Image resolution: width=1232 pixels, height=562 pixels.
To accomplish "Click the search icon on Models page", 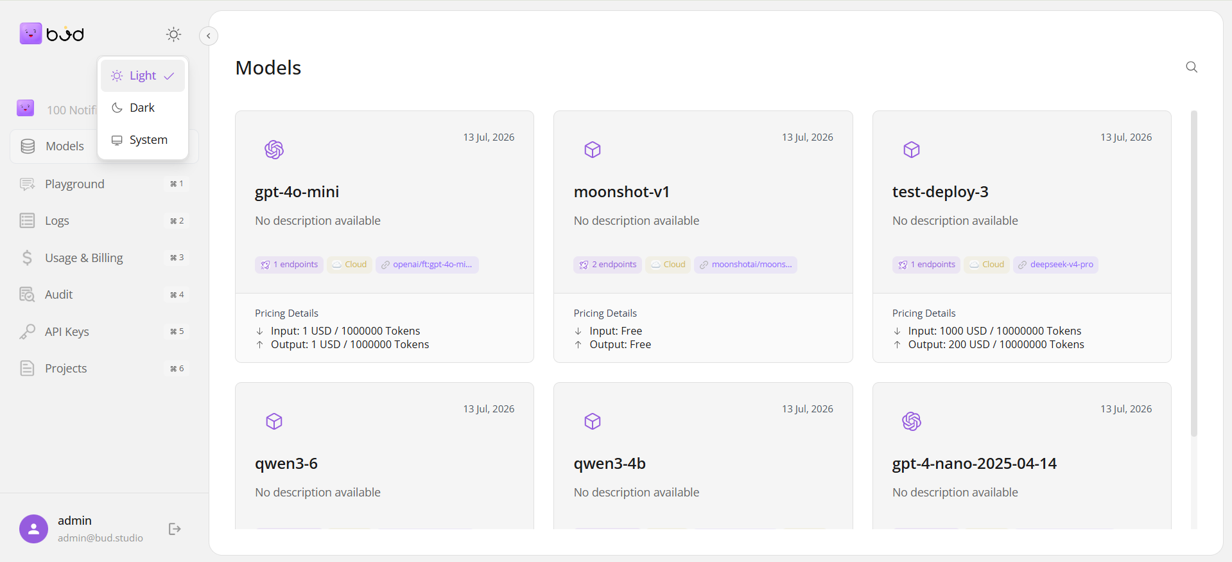I will [1192, 67].
